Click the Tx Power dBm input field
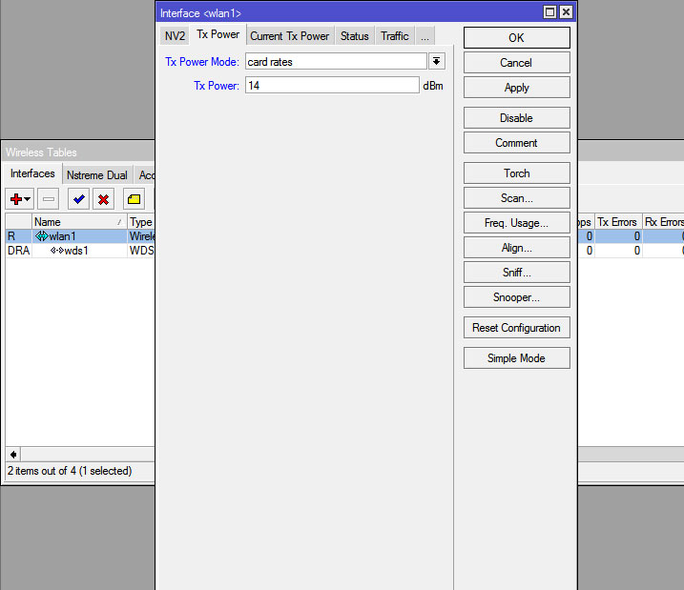 pyautogui.click(x=331, y=86)
